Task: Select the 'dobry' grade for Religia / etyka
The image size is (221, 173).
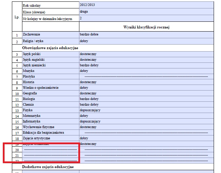Action: [x=147, y=41]
